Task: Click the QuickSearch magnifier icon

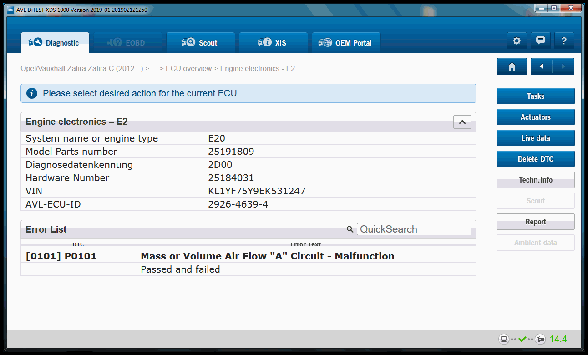Action: pyautogui.click(x=350, y=229)
